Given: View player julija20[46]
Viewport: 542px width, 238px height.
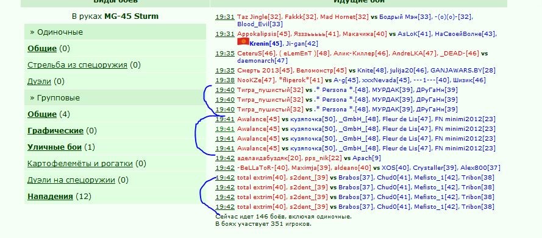Looking at the screenshot, I should tap(408, 71).
